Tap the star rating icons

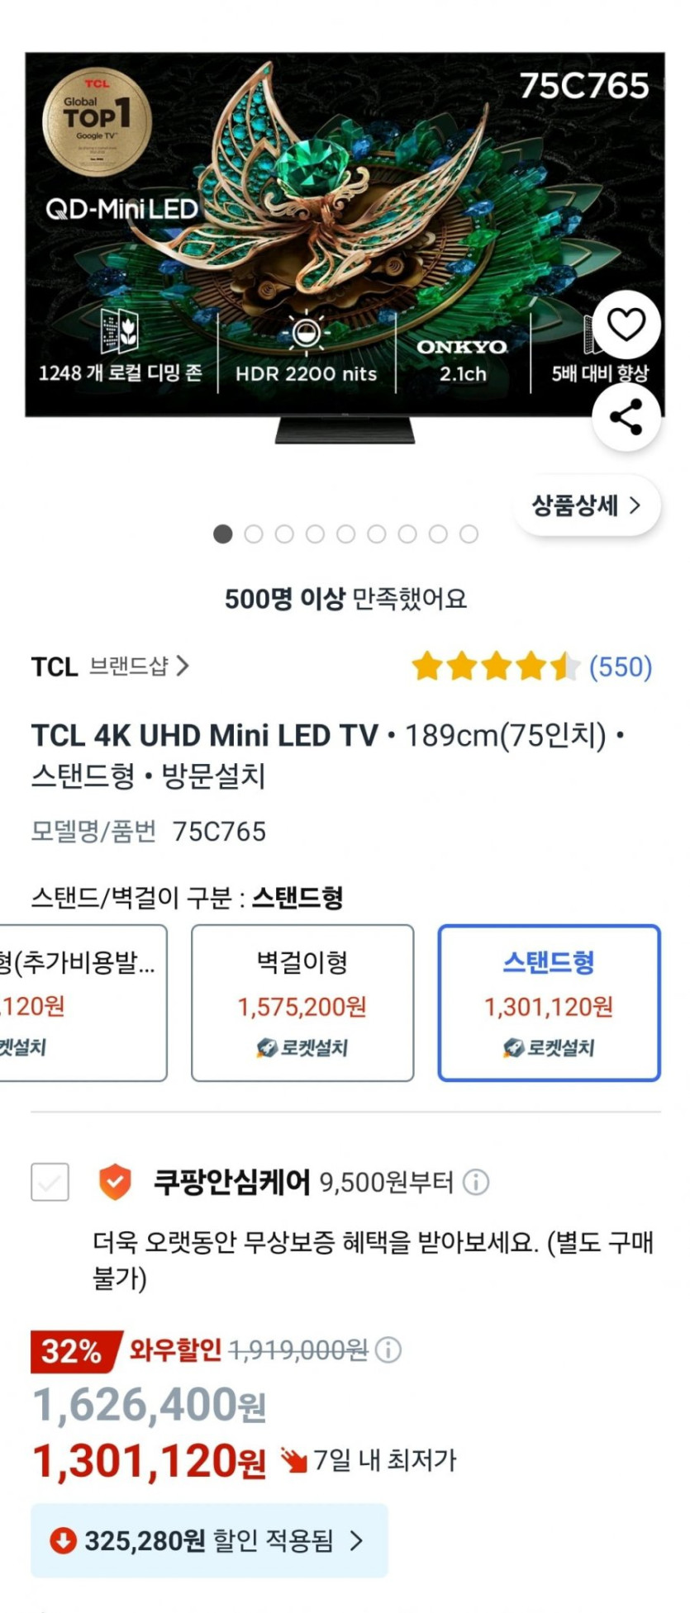[496, 667]
